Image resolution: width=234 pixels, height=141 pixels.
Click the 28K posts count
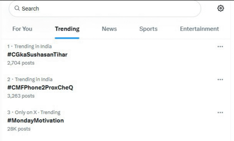click(x=19, y=129)
